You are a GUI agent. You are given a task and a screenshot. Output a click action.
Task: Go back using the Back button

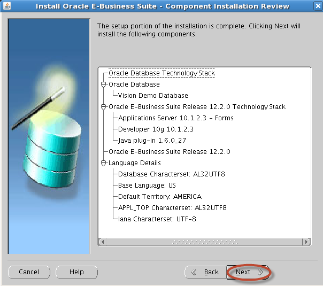click(x=205, y=272)
